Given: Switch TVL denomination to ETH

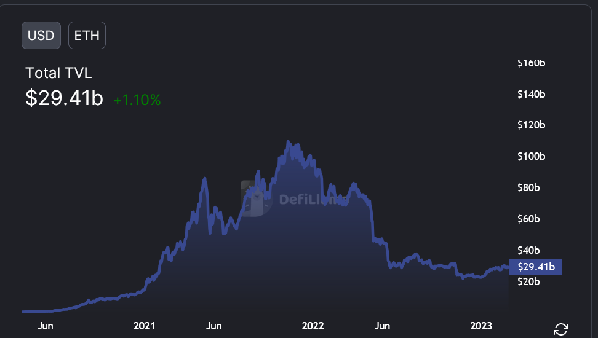Looking at the screenshot, I should pos(87,36).
